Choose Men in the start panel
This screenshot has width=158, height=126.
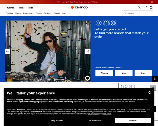124,73
